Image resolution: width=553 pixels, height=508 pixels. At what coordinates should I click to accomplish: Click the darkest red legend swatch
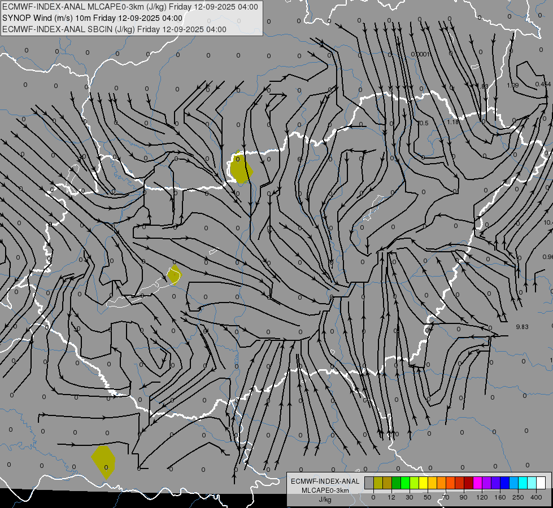coord(469,483)
